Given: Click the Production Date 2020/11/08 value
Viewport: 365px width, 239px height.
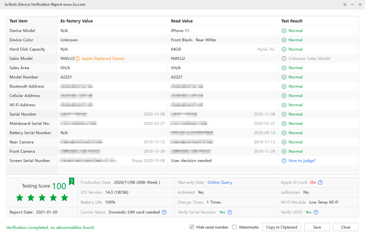Looking at the screenshot, I should tap(137, 182).
